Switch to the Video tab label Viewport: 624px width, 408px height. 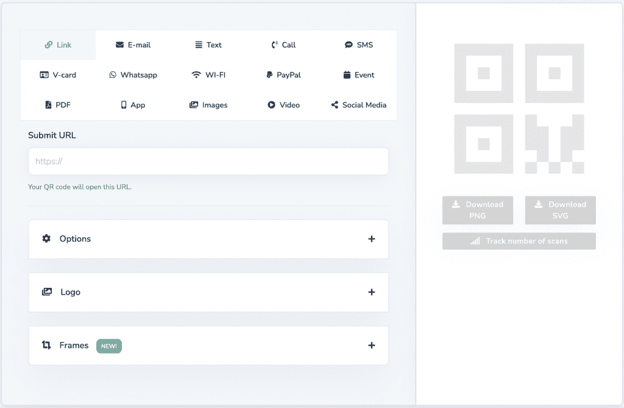click(x=289, y=105)
